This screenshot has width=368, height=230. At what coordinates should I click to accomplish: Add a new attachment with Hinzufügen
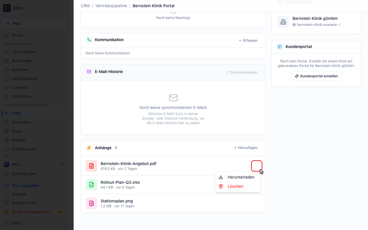246,148
